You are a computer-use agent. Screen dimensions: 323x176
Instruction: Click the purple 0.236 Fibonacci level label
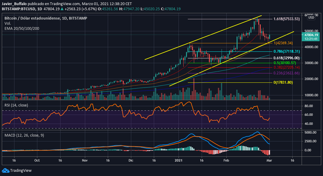tap(287, 73)
